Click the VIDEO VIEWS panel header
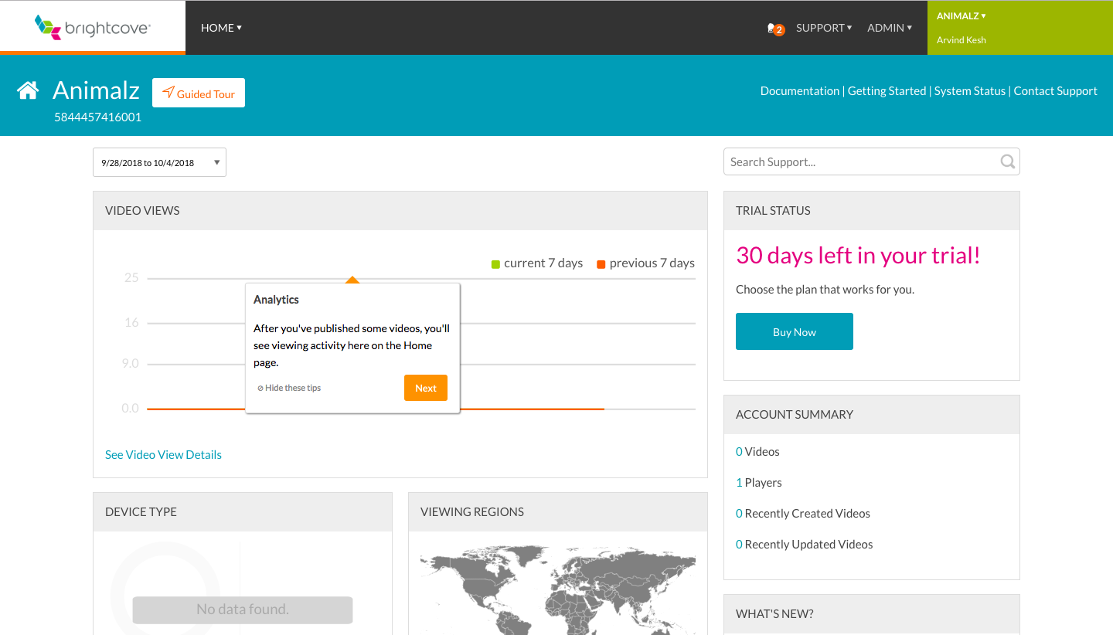 pyautogui.click(x=400, y=211)
